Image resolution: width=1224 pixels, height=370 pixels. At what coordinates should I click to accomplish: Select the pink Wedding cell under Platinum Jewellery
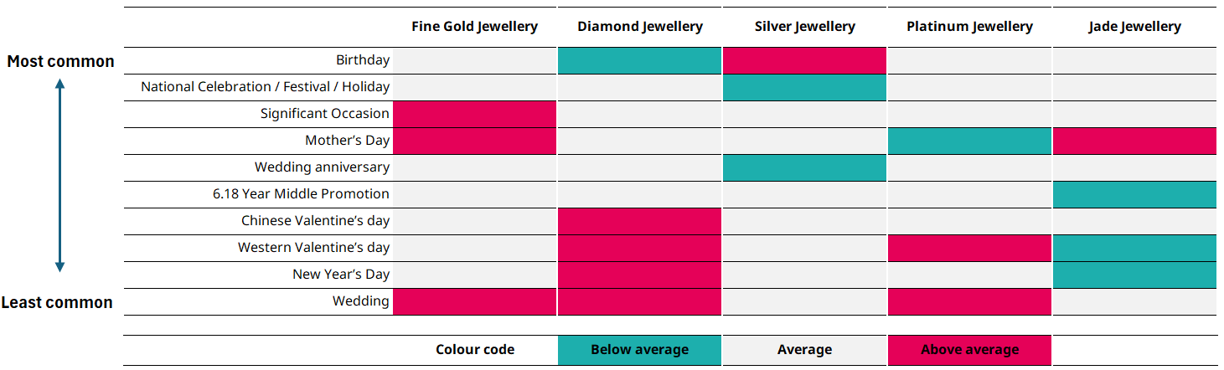[x=969, y=301]
